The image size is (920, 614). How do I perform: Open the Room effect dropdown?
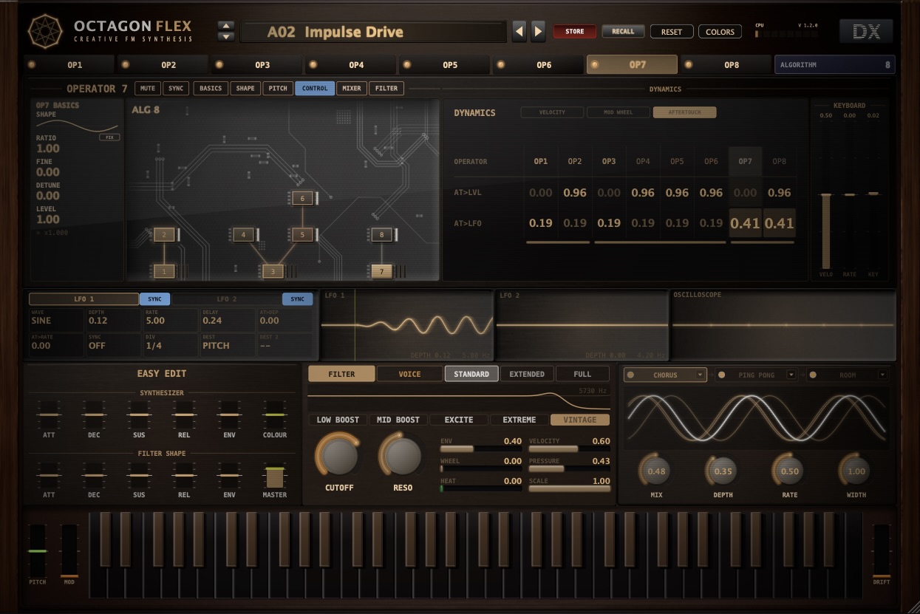[882, 375]
